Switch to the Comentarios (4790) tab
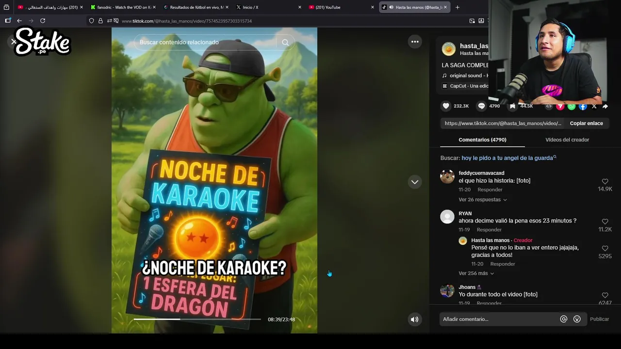Image resolution: width=621 pixels, height=349 pixels. click(x=482, y=140)
